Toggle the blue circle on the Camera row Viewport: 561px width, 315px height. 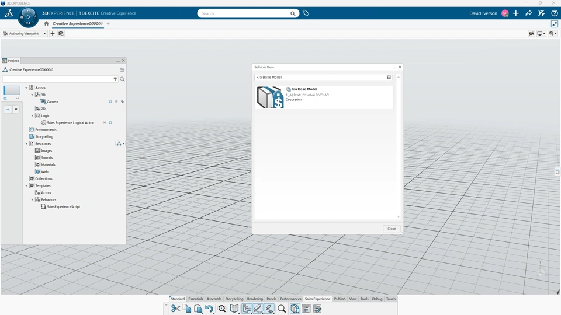click(x=110, y=101)
